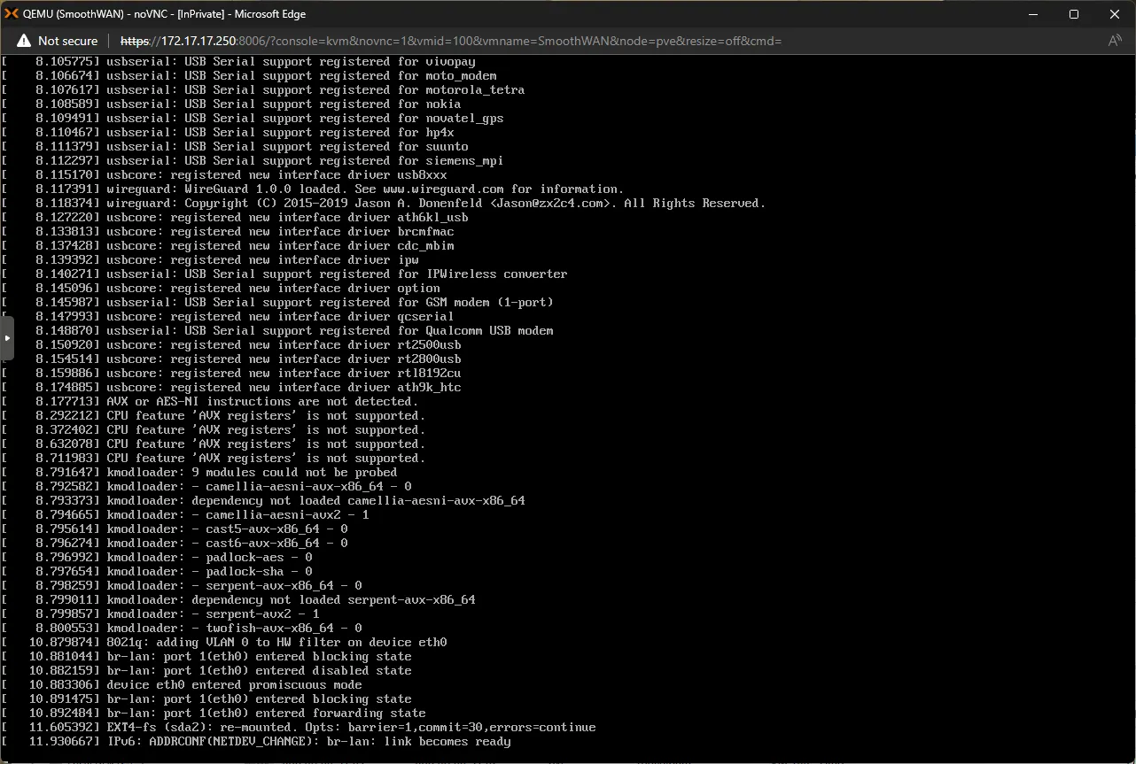Click 'new interface driver rtl8192cu' line
The width and height of the screenshot is (1136, 764).
[x=231, y=374]
